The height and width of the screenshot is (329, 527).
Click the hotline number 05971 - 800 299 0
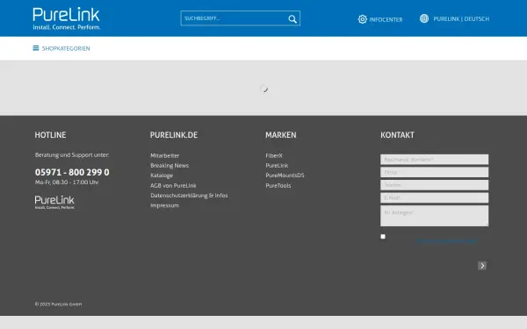(x=72, y=172)
